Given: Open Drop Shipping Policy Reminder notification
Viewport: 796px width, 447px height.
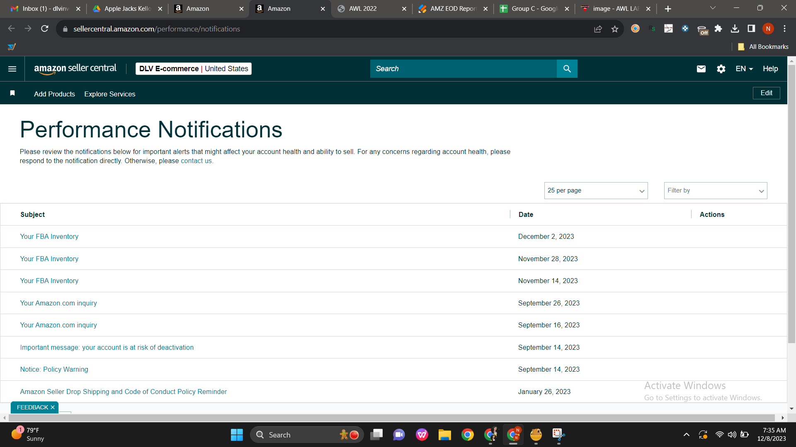Looking at the screenshot, I should 124,392.
